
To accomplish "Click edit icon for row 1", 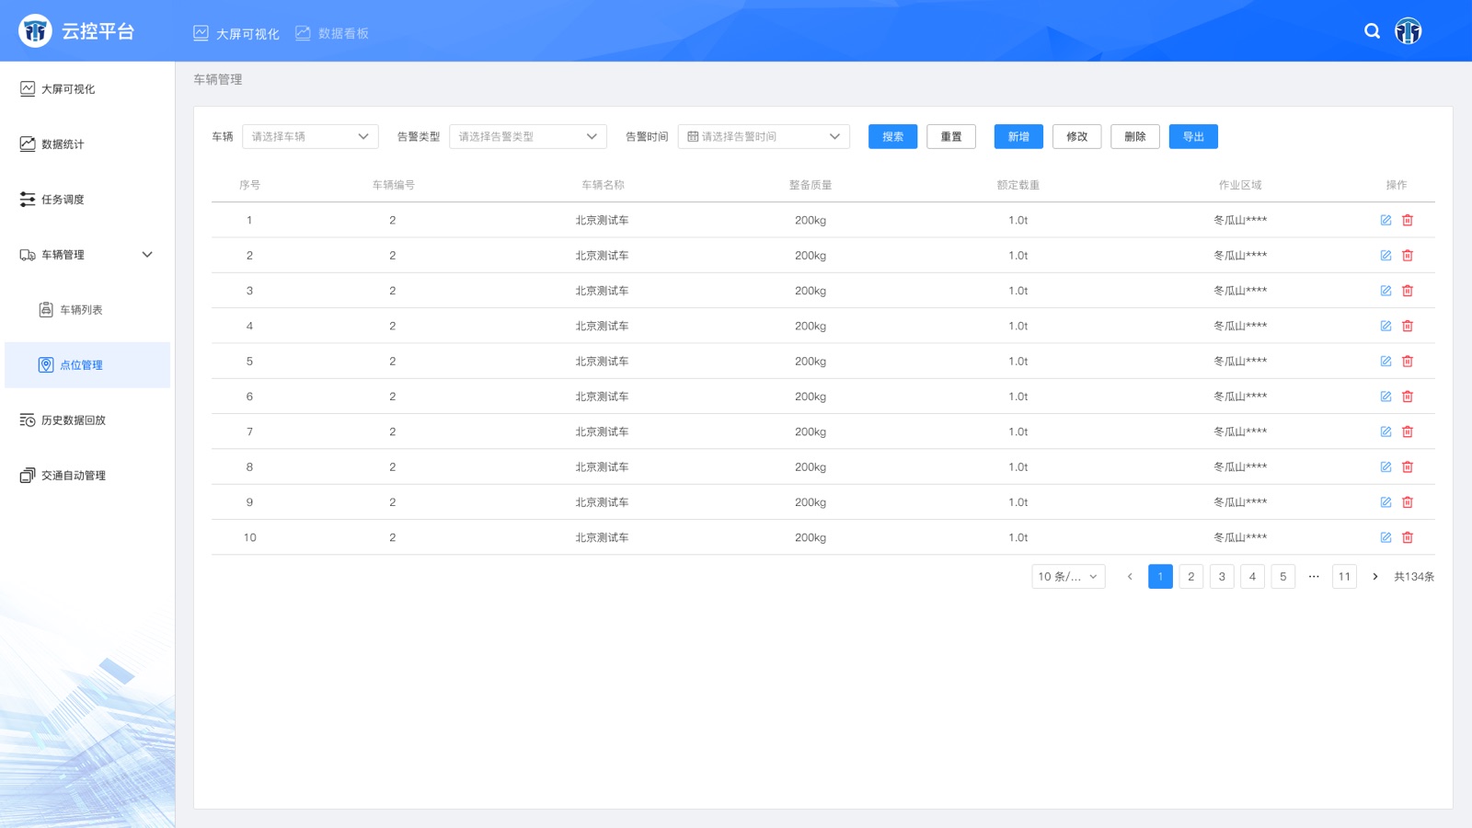I will pyautogui.click(x=1386, y=220).
